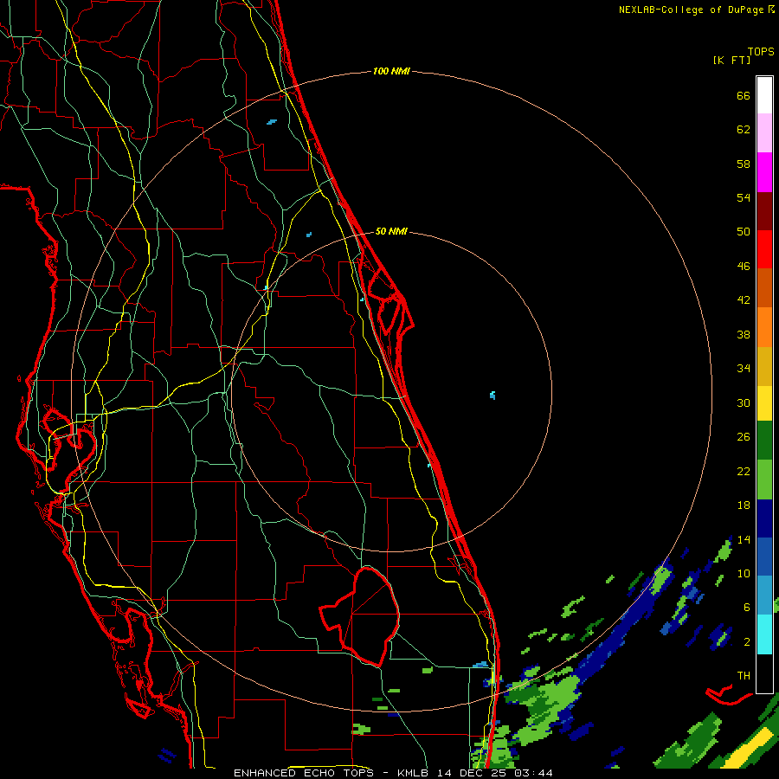
Task: Click the "03:44" time in caption
Action: pos(533,773)
